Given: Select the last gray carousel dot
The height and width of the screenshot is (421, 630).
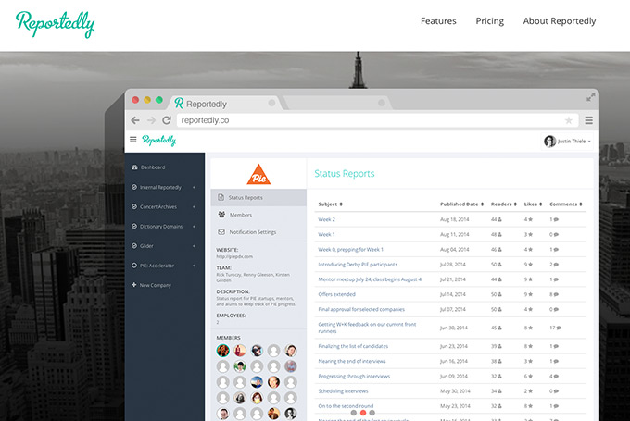Looking at the screenshot, I should [x=372, y=413].
